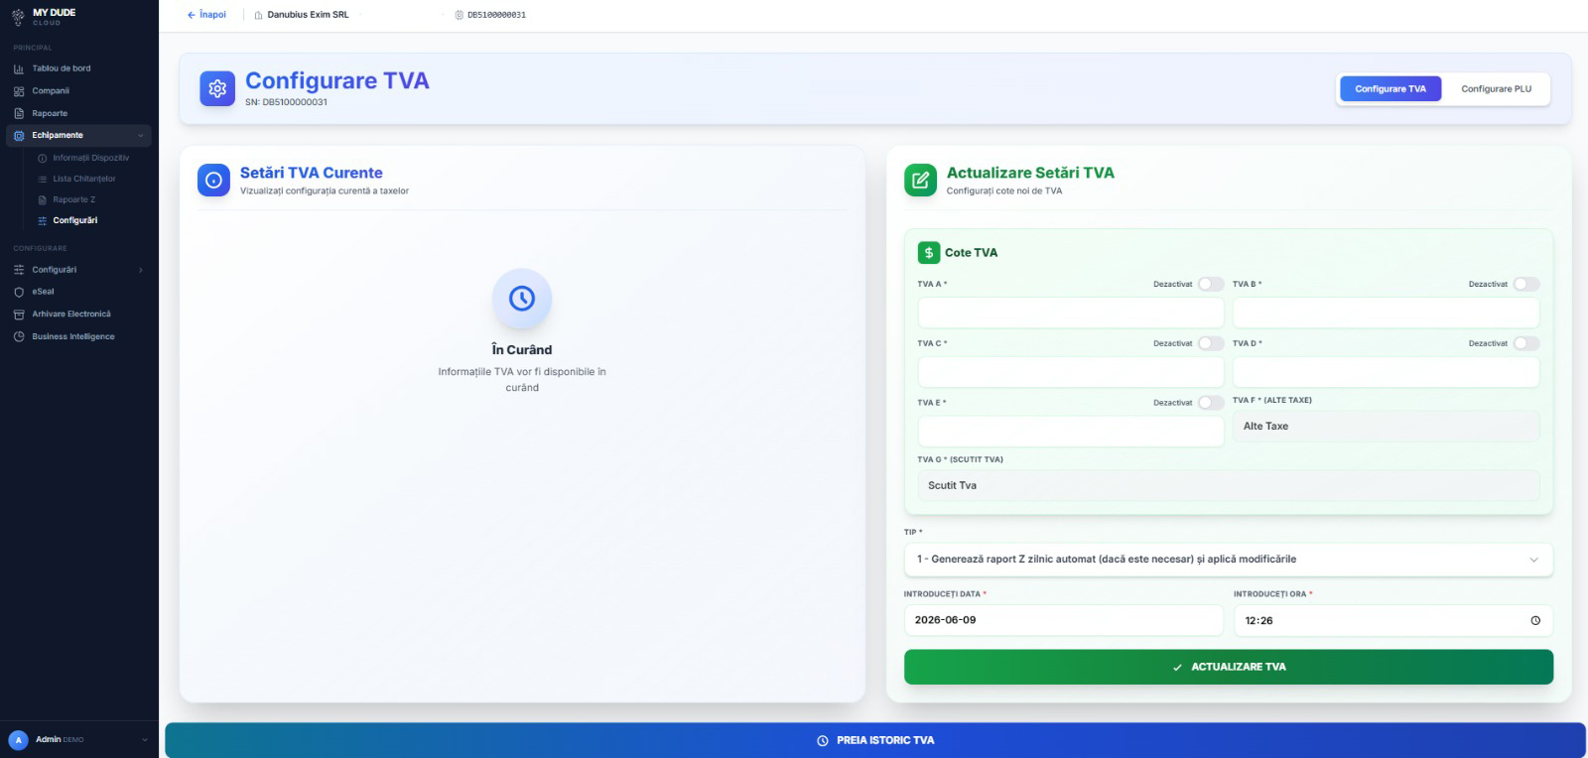
Task: Toggle the TVA A Dezactivat switch
Action: click(x=1211, y=284)
